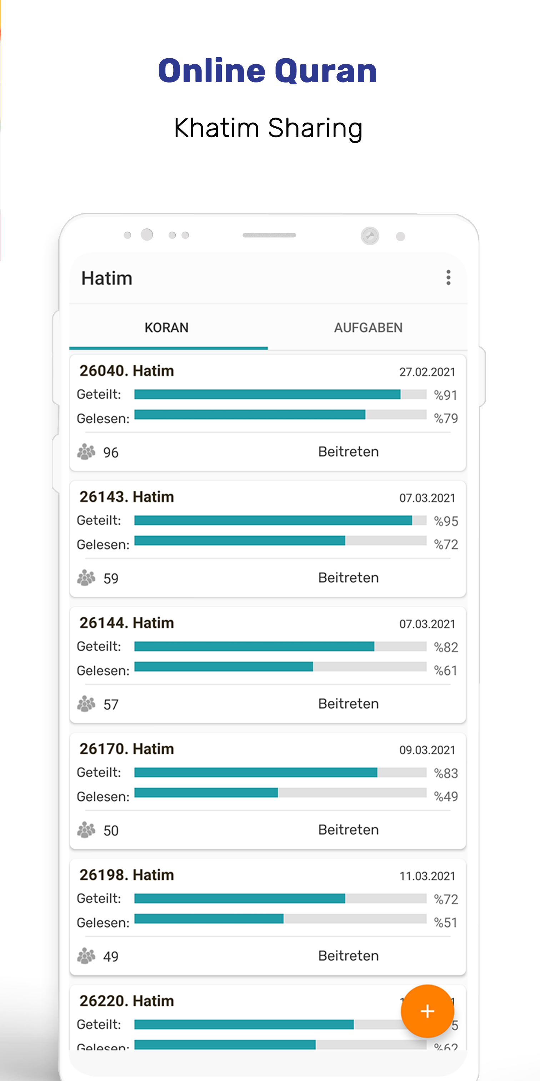Screen dimensions: 540x1081
Task: Click the %83 shared percentage
Action: pyautogui.click(x=446, y=773)
